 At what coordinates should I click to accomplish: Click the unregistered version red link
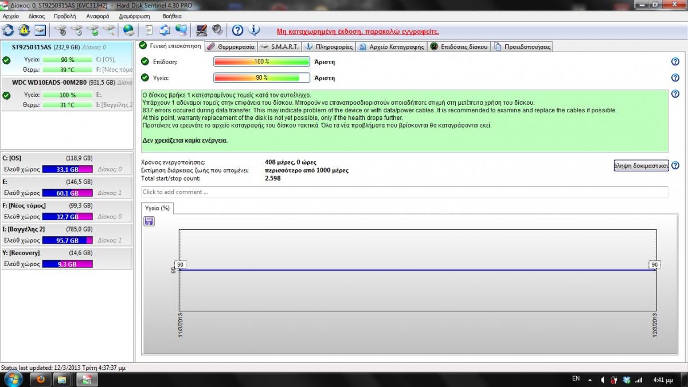click(358, 32)
